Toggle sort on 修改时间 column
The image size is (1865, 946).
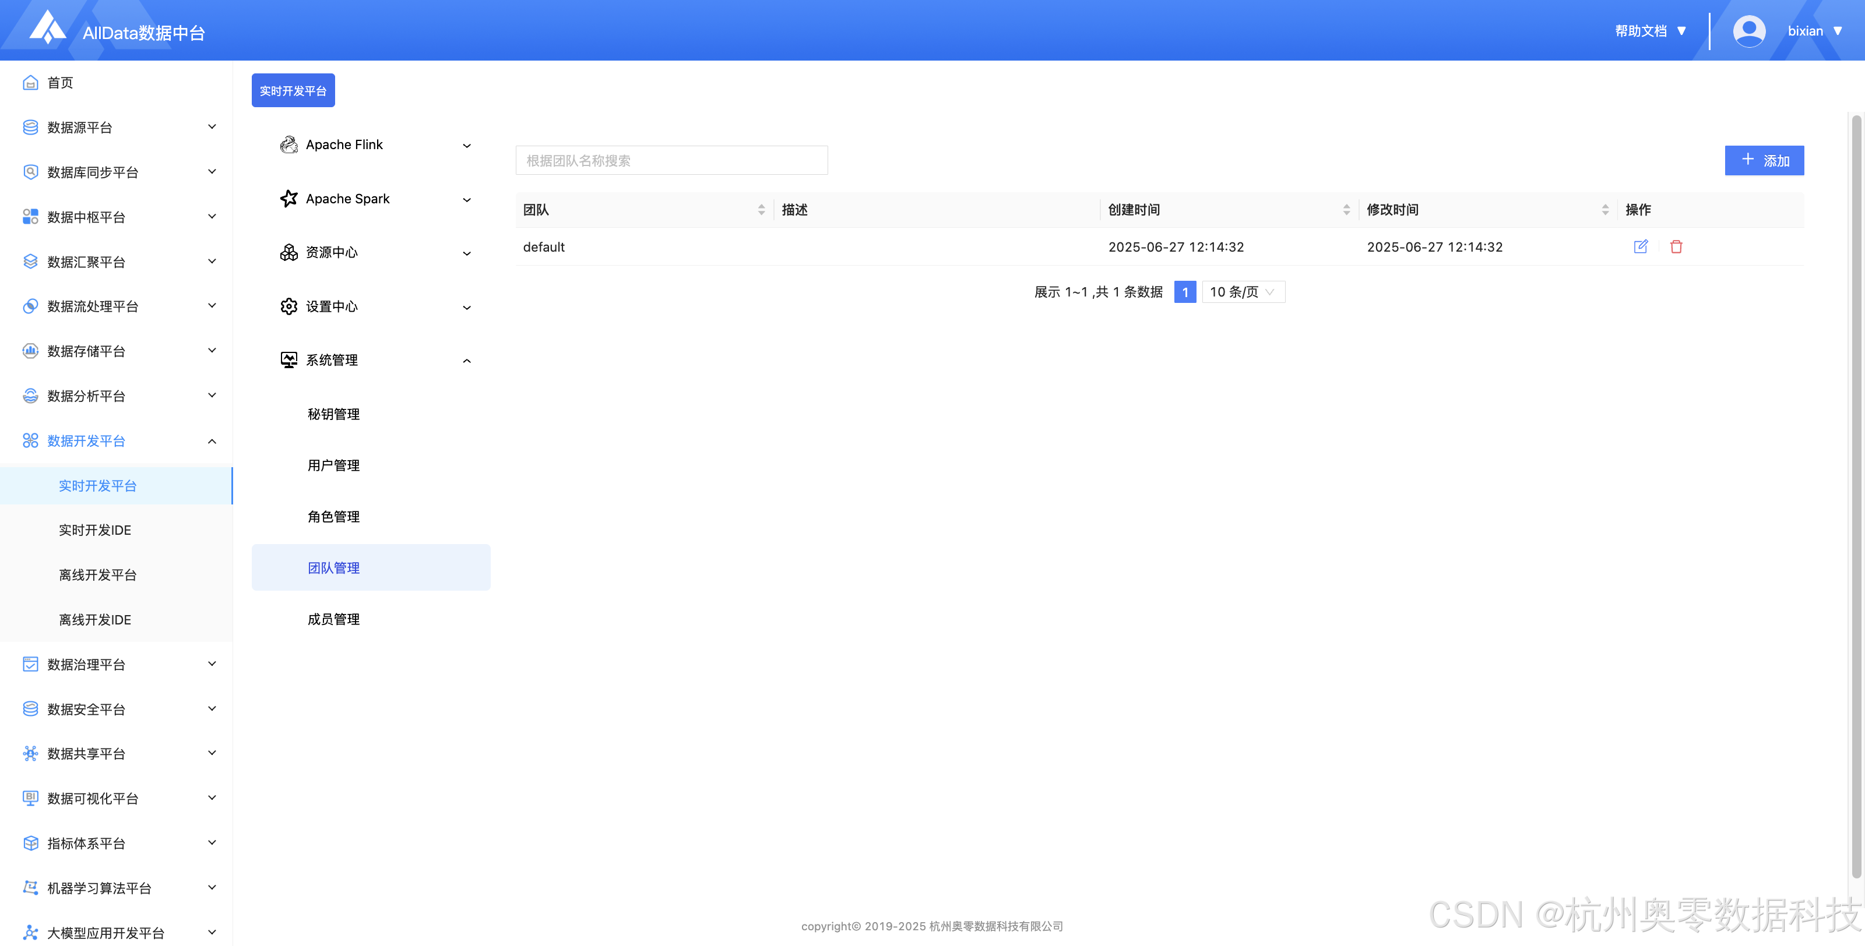(1605, 210)
